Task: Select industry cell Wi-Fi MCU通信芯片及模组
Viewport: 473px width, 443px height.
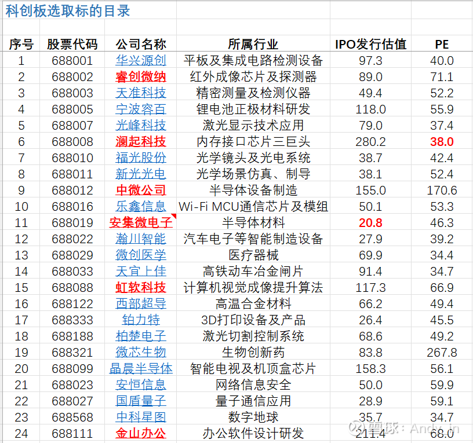Action: [253, 206]
